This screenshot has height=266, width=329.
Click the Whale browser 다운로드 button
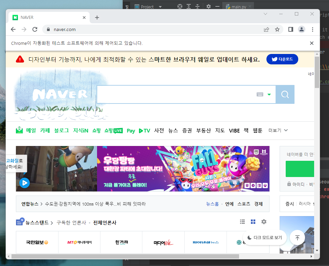point(282,59)
